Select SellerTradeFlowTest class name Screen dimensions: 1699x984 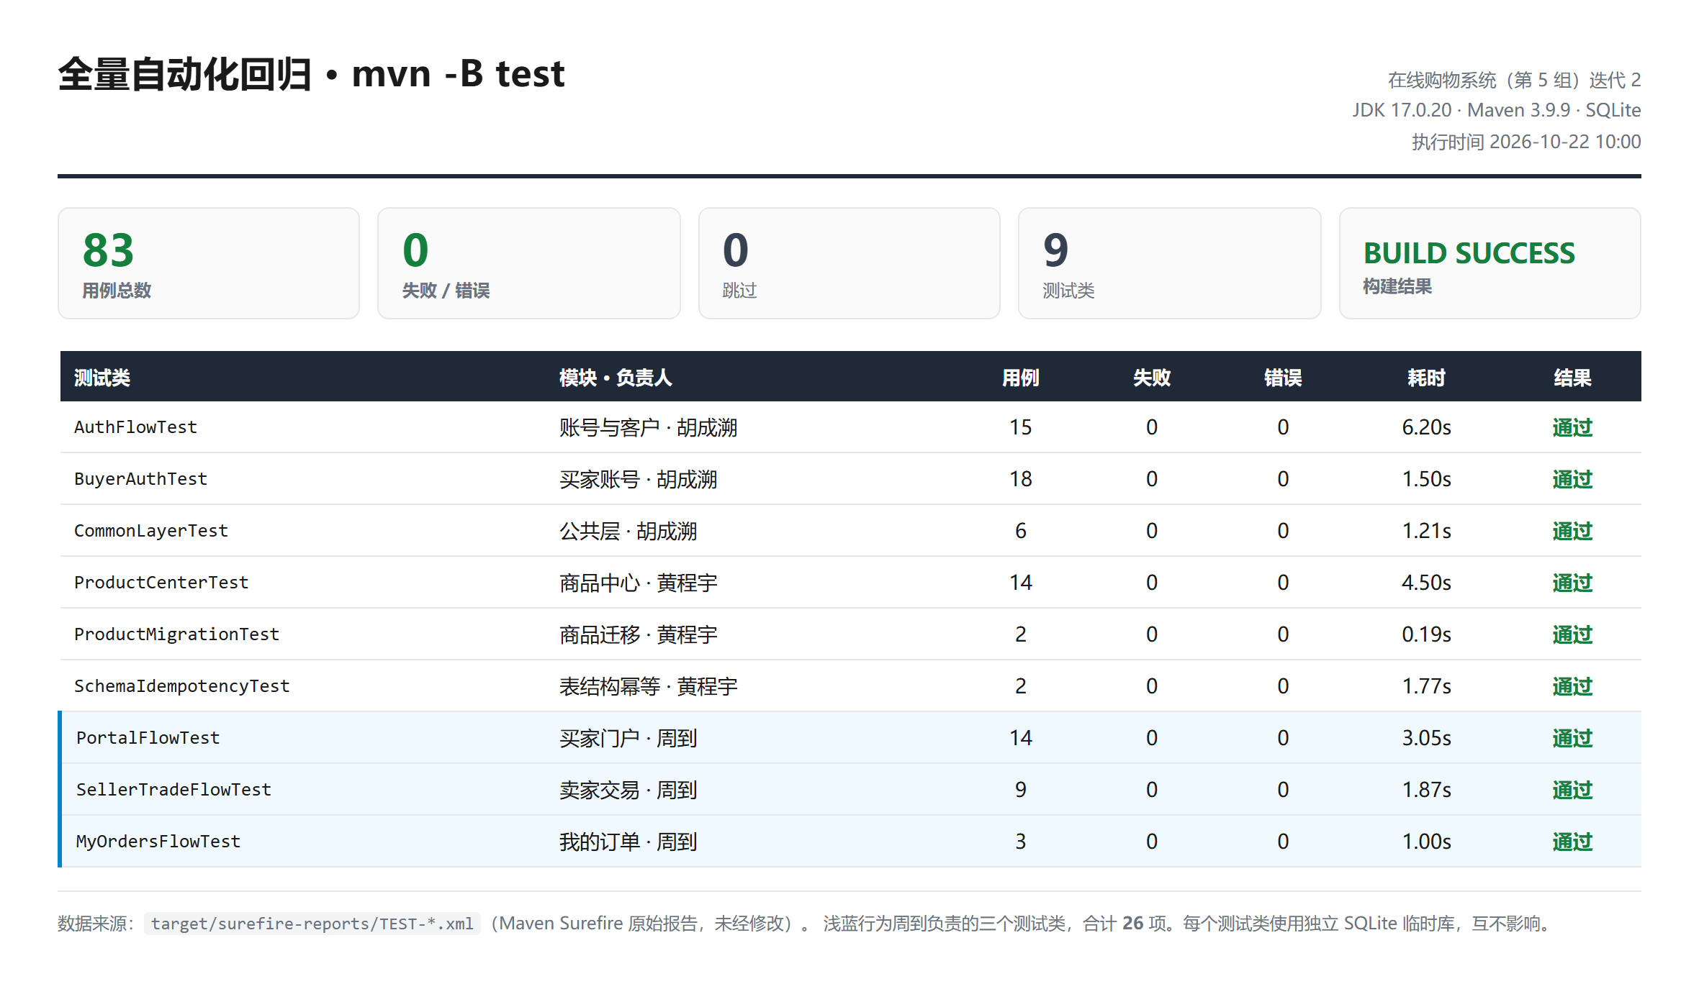click(173, 790)
